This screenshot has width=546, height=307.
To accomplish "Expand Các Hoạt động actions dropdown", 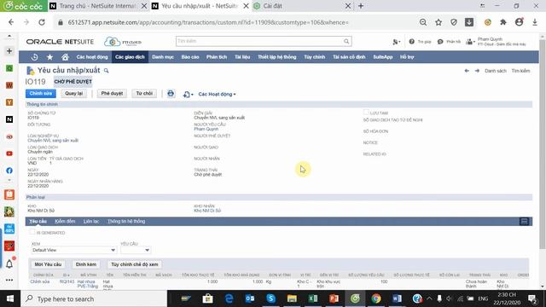I will click(x=217, y=94).
